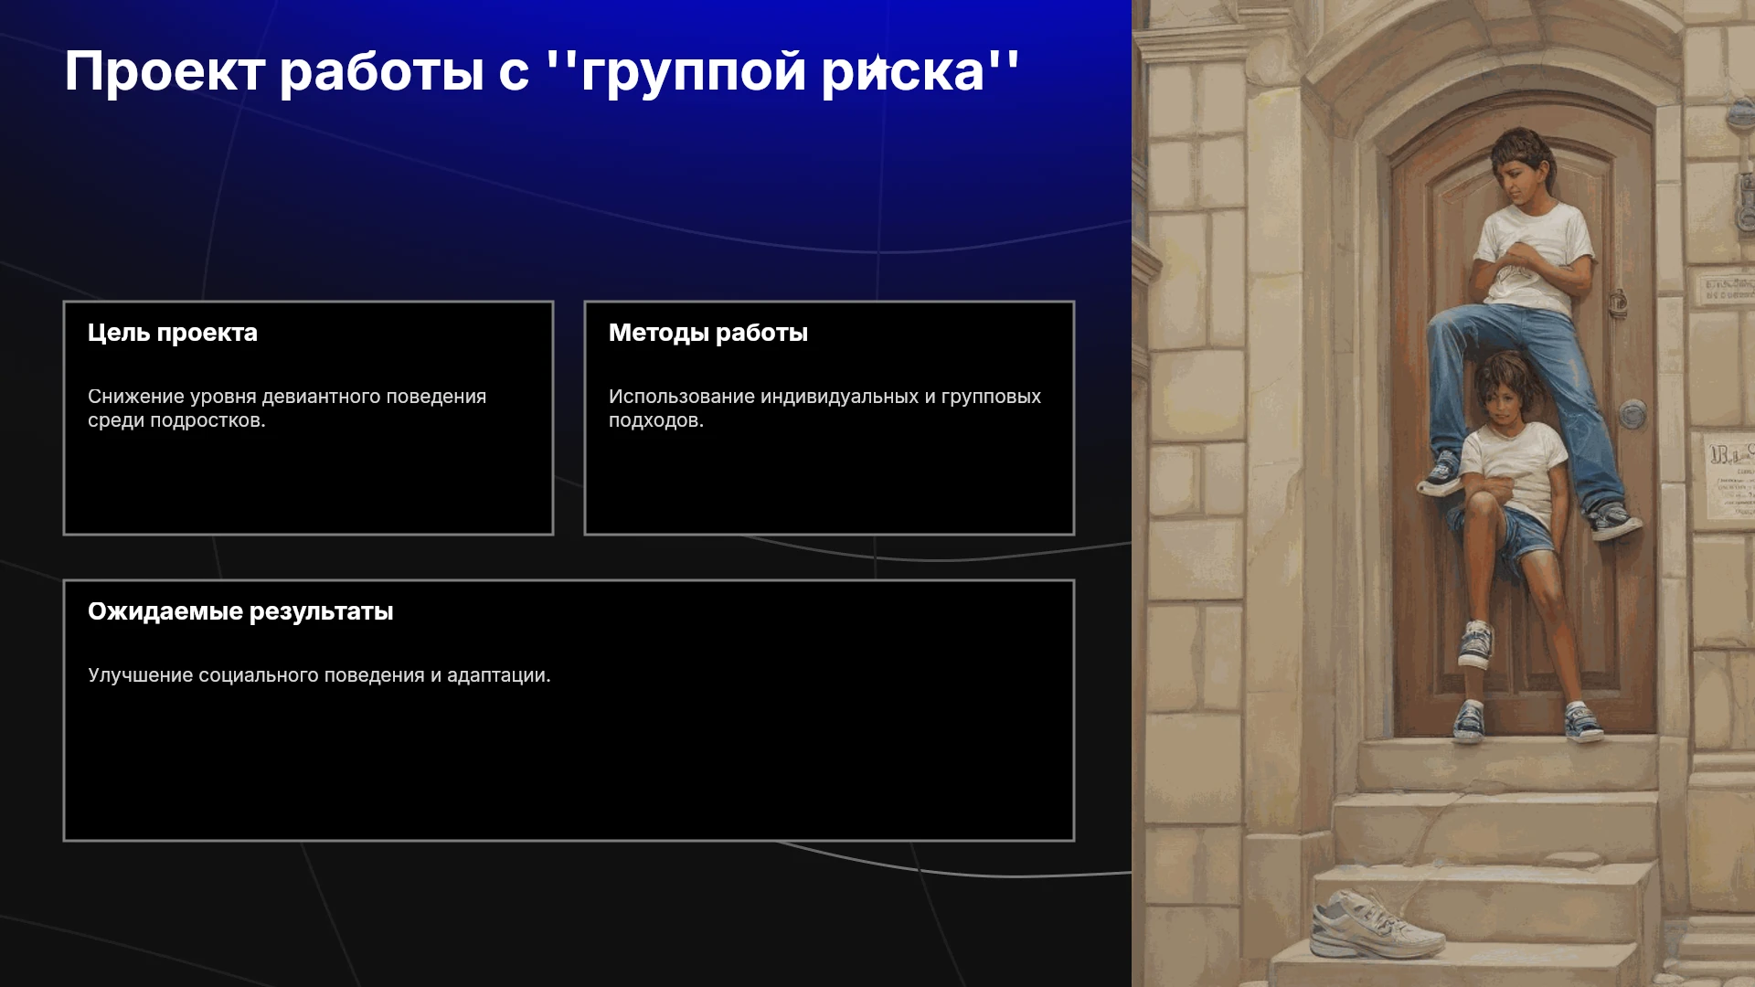Click the text "Использование индивидуальных и групповых подходов"
This screenshot has height=987, width=1755.
824,409
